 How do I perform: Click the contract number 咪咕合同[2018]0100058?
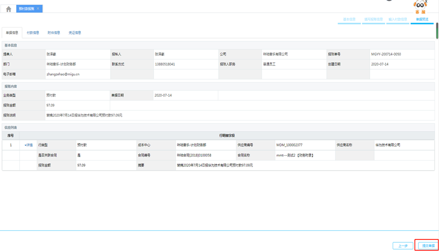click(x=194, y=155)
